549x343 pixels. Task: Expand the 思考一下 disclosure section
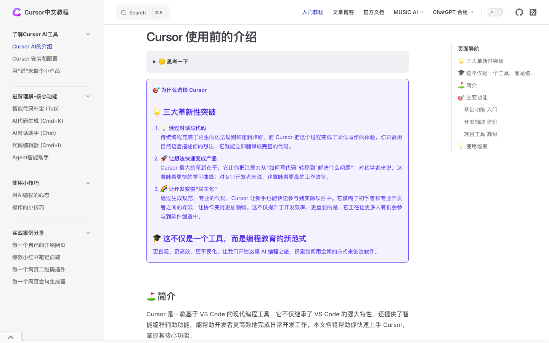(x=278, y=62)
